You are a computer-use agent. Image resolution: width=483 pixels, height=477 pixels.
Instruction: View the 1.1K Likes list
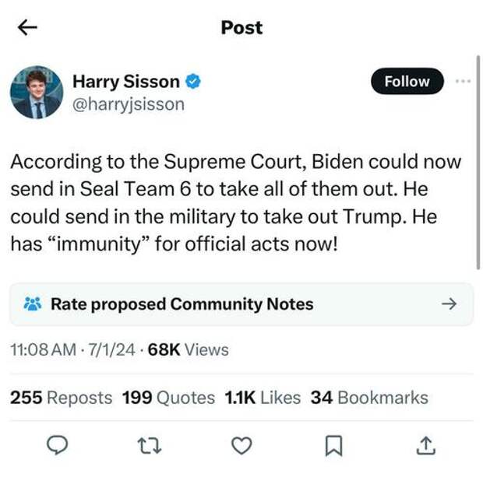[263, 398]
